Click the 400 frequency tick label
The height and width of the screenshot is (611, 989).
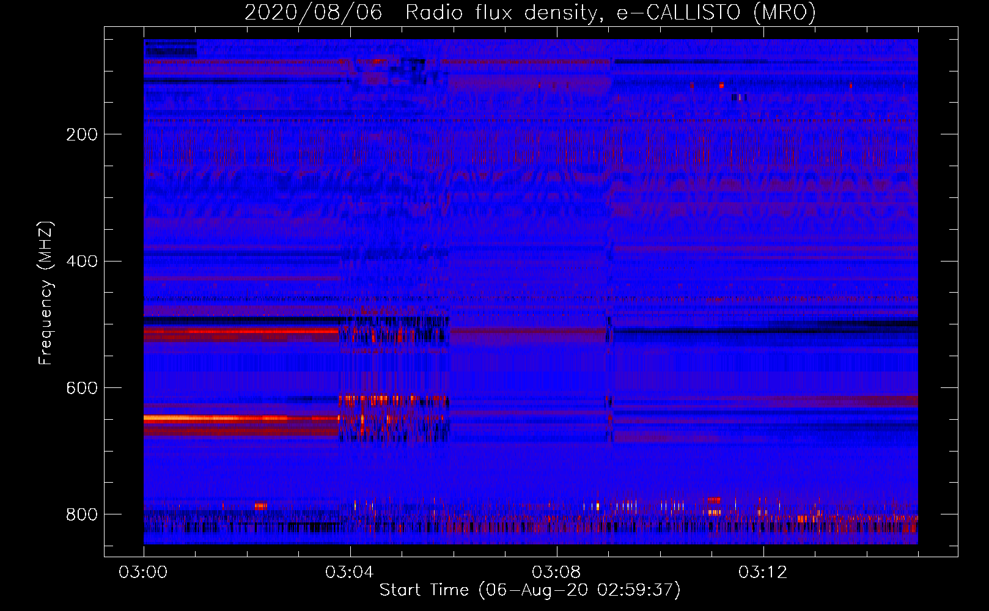[82, 262]
